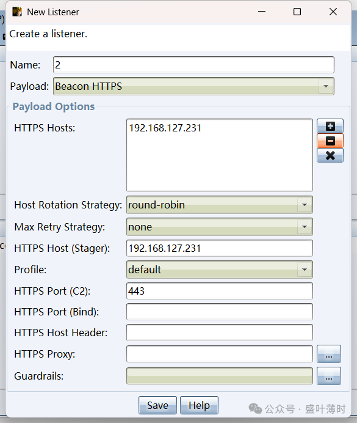Open the Max Retry Strategy dropdown

coord(220,227)
